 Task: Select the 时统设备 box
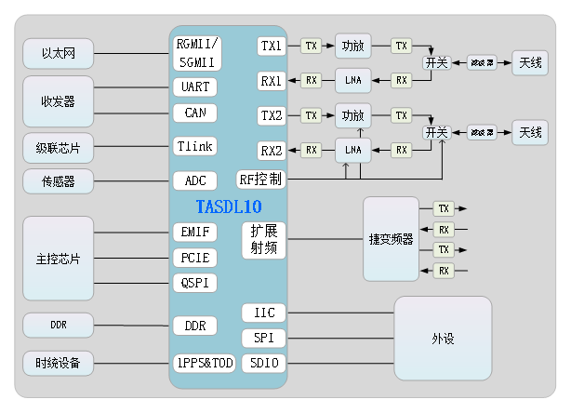tap(58, 363)
